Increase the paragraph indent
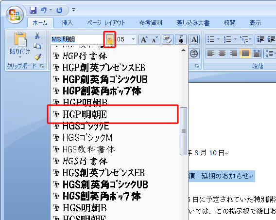This screenshot has height=220, width=276. tap(272, 39)
